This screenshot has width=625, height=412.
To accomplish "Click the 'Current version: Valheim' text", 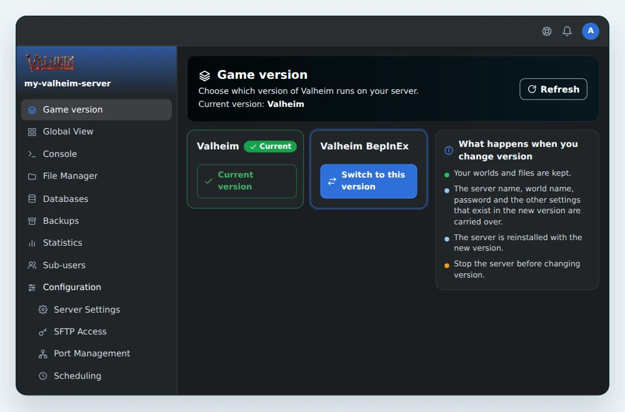I will [251, 104].
